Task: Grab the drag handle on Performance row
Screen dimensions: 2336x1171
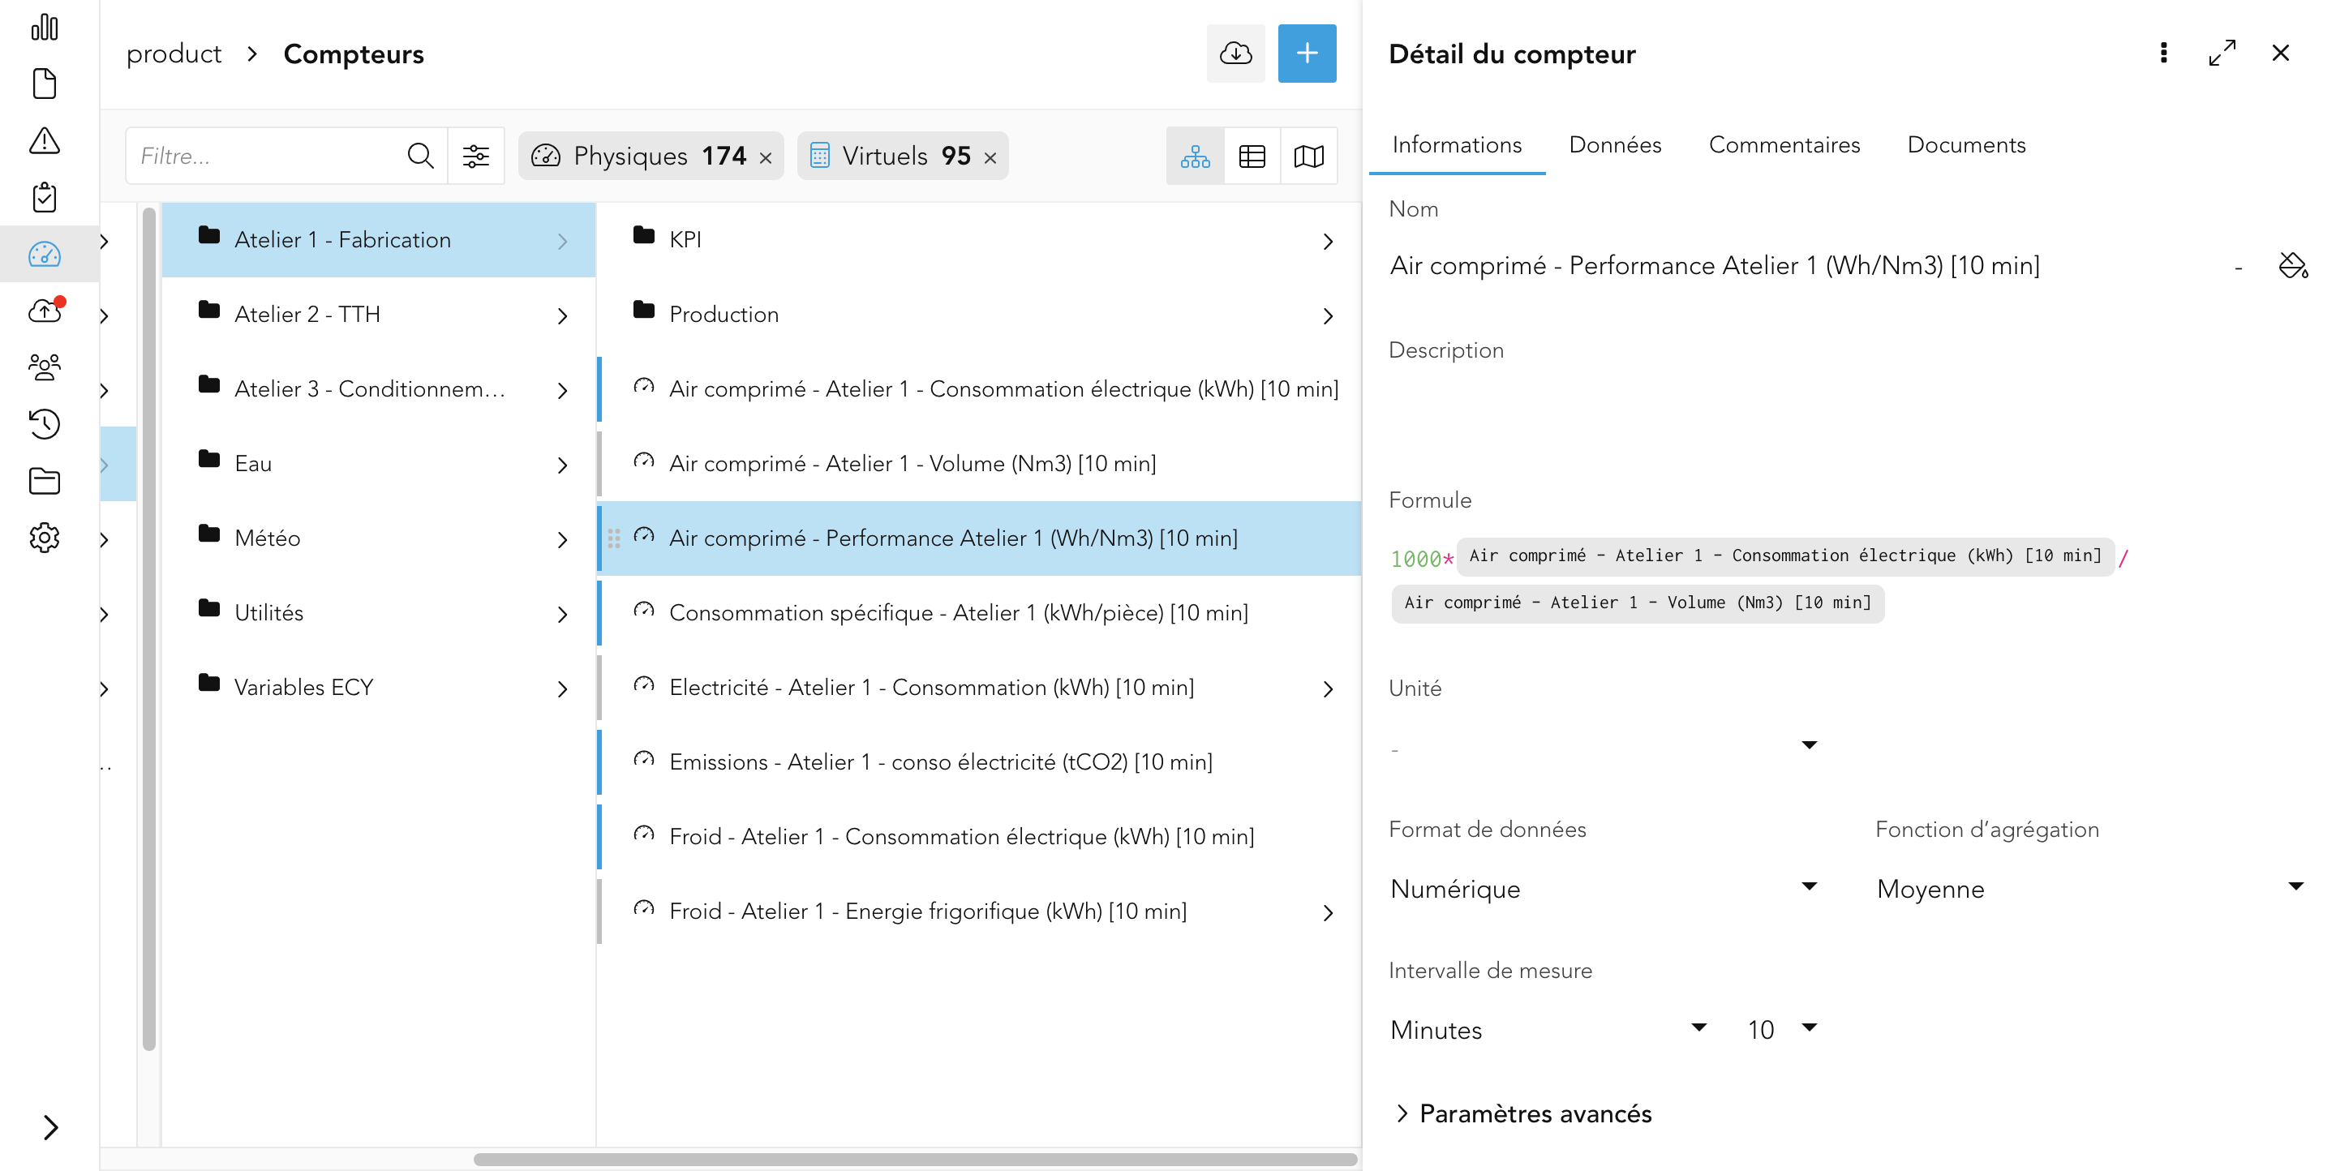Action: (x=614, y=538)
